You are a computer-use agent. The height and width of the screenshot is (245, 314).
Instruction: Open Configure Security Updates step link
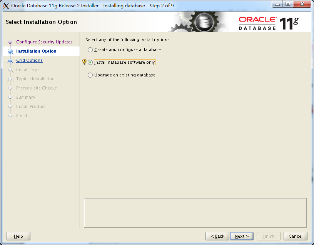point(45,42)
